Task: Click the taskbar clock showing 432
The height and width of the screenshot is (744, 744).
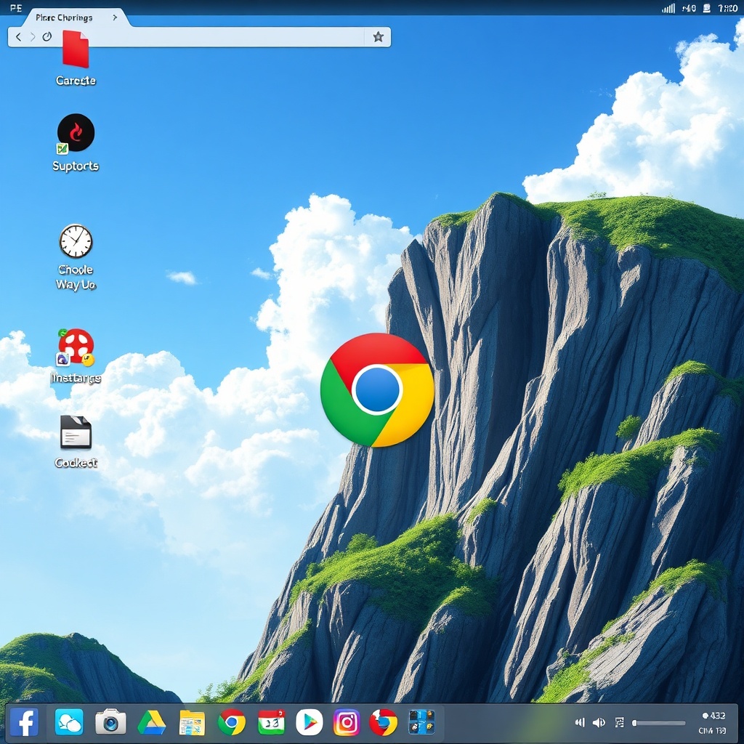Action: [713, 716]
